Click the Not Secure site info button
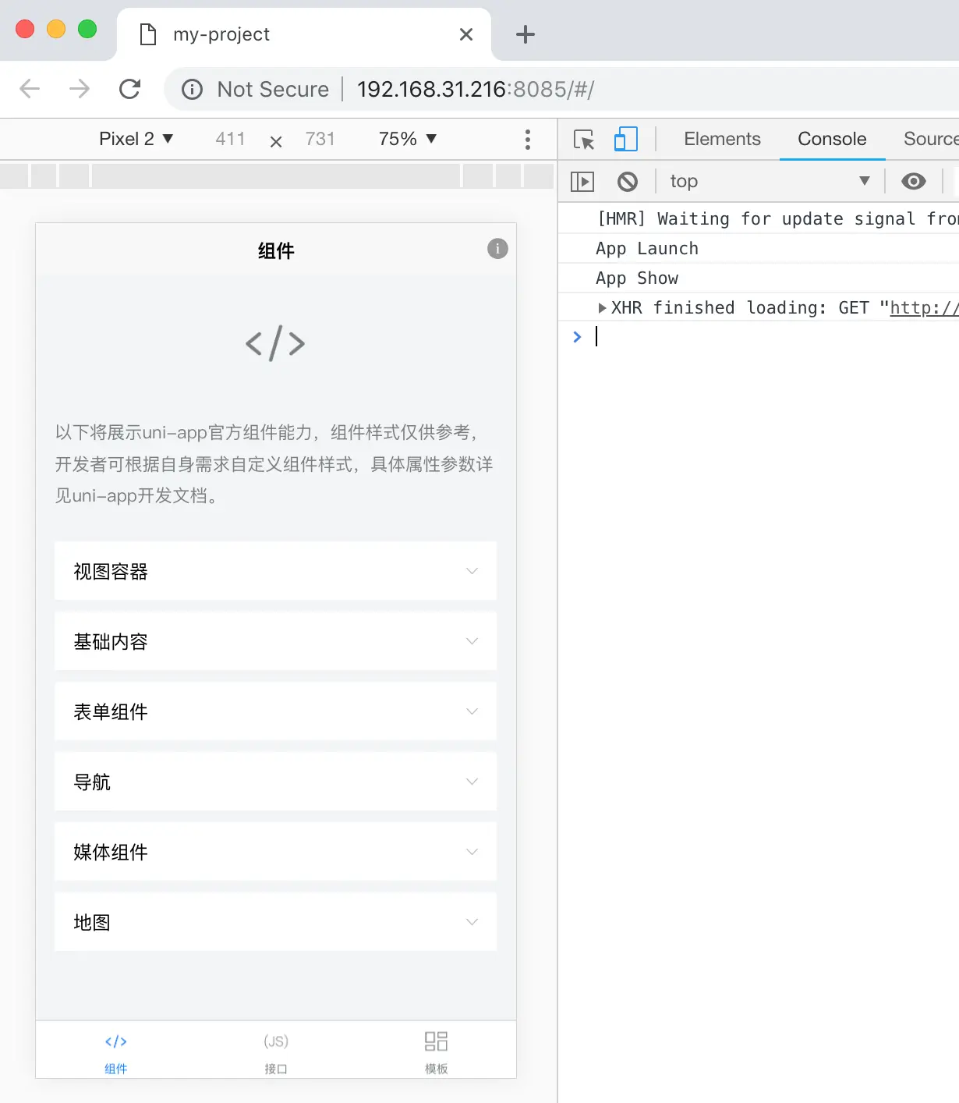This screenshot has width=959, height=1103. point(256,89)
